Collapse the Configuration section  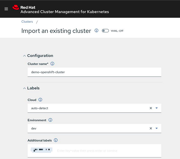(24, 56)
